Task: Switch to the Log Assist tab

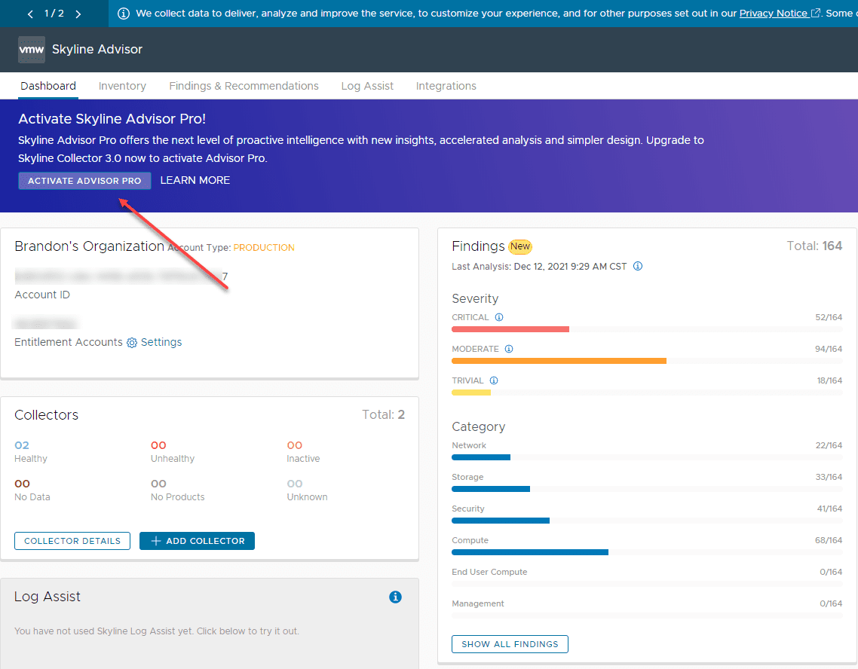Action: [367, 86]
